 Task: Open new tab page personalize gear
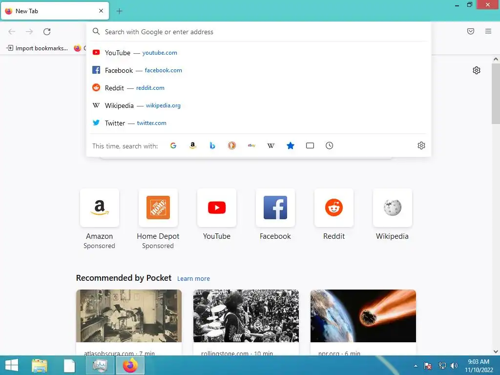tap(477, 70)
